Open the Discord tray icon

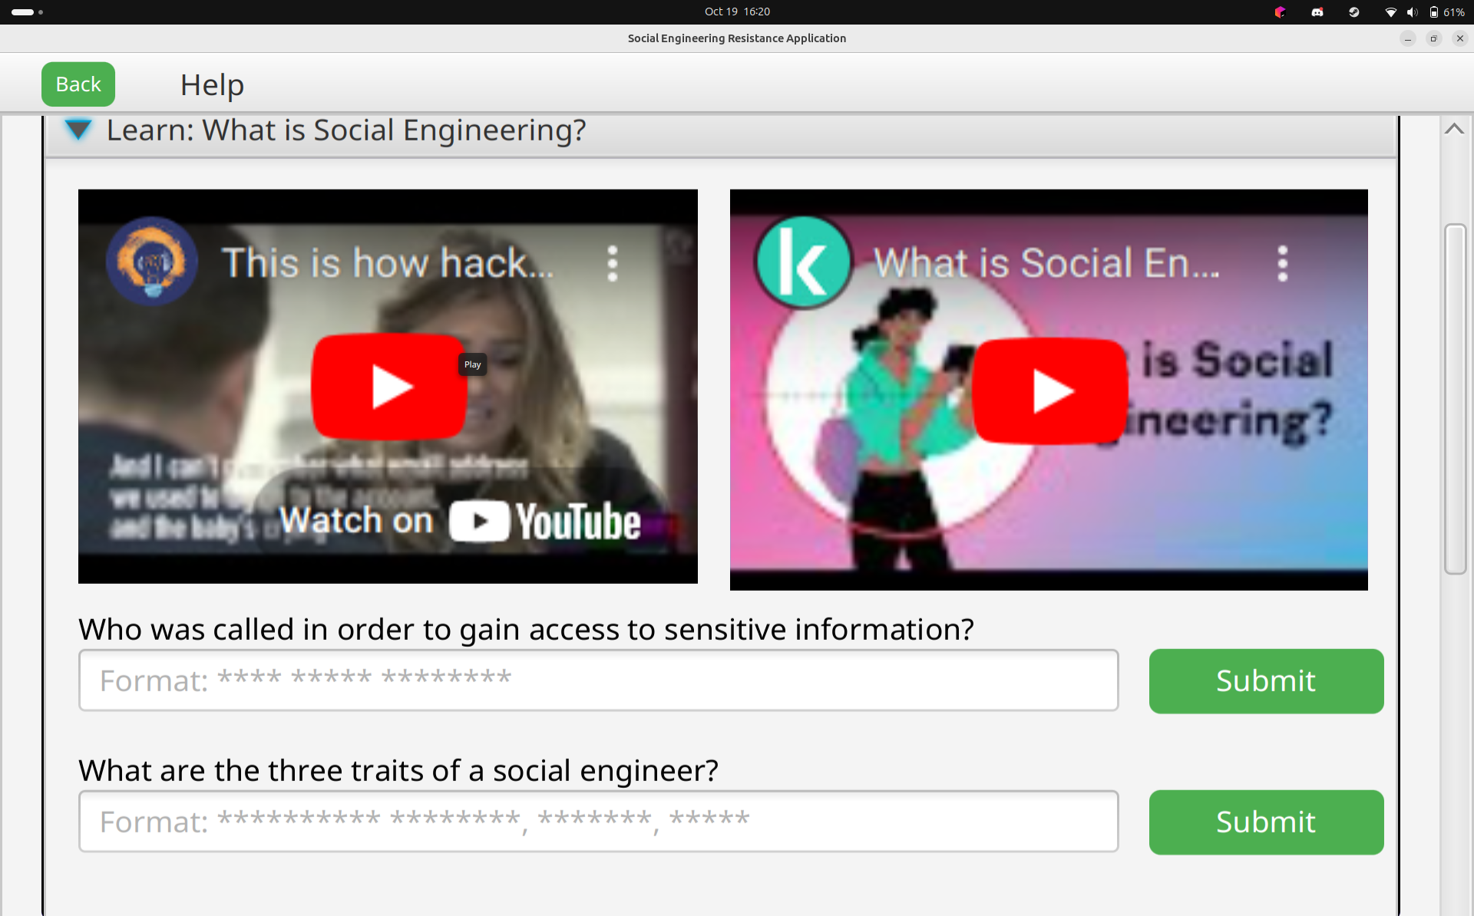(1317, 12)
